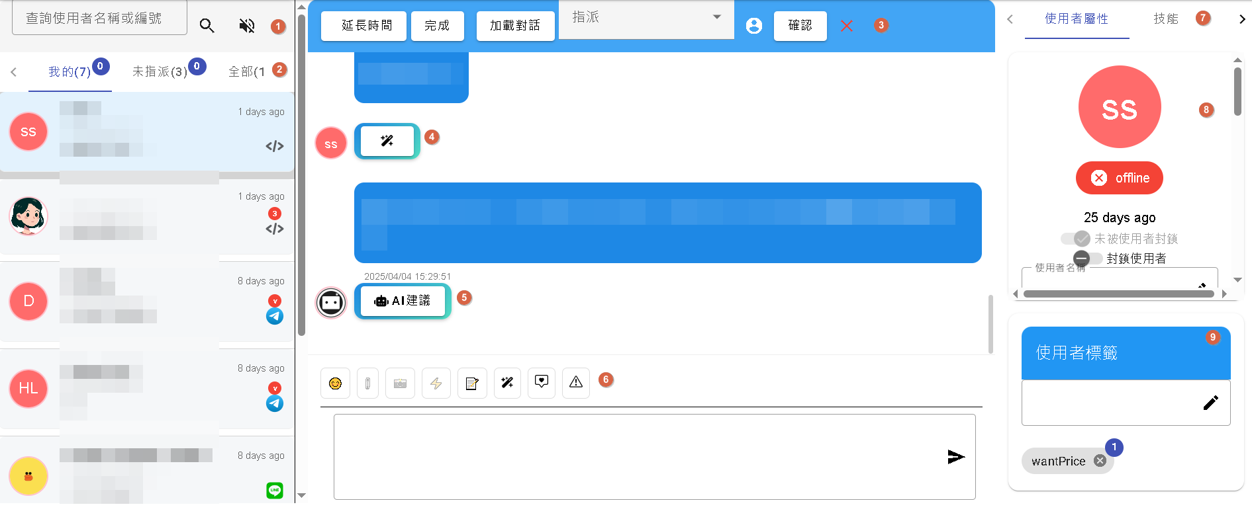Send message with paper plane icon

click(x=955, y=457)
